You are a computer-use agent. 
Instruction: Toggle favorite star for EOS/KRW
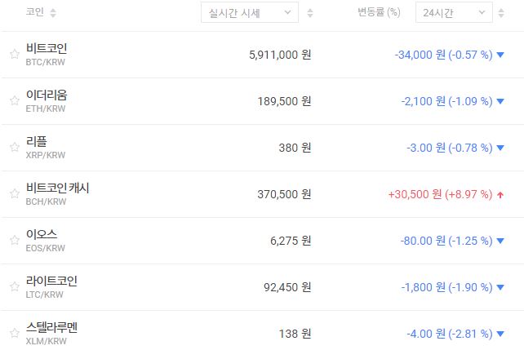[14, 241]
